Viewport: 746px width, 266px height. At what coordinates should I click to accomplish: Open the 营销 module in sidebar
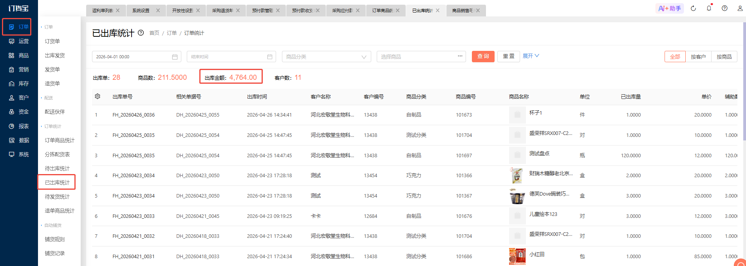(x=19, y=70)
